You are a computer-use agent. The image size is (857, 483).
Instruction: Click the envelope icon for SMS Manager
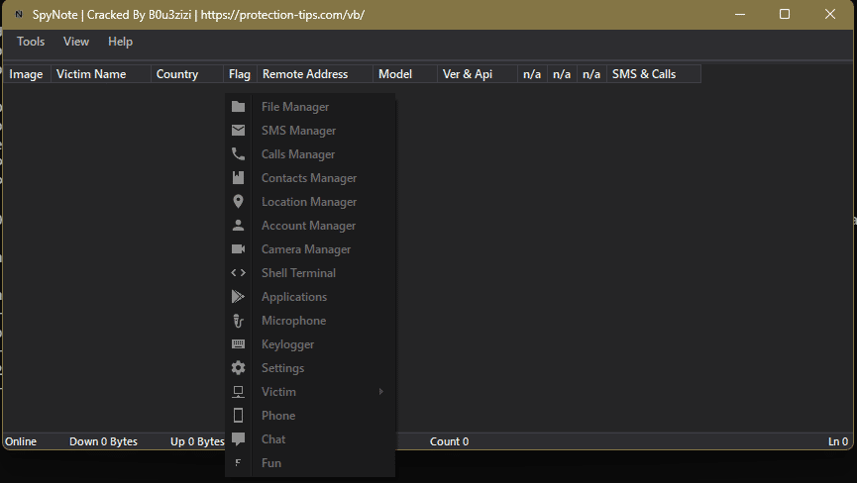[x=238, y=131]
